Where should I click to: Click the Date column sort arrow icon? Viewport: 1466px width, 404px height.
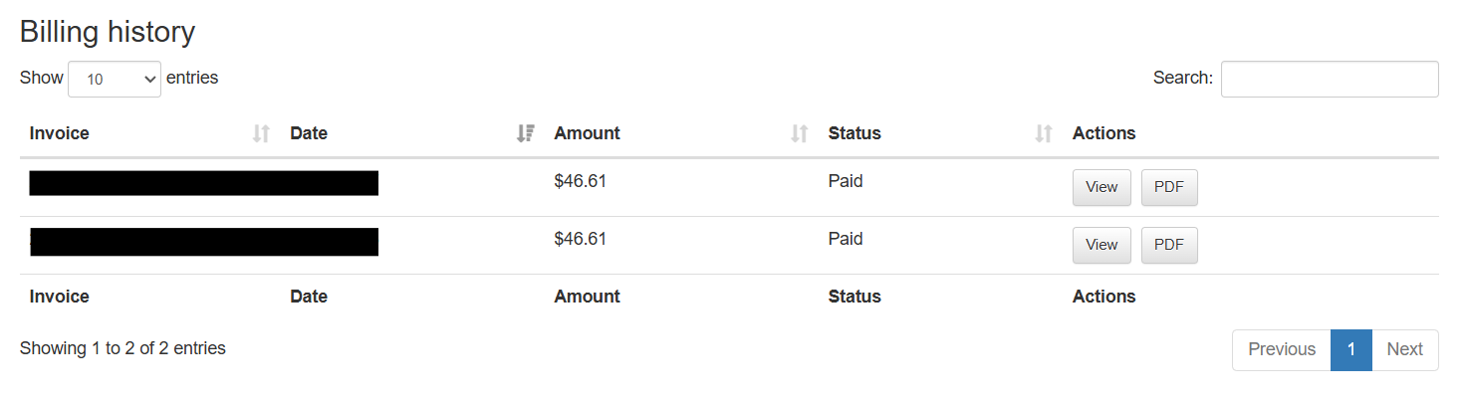(x=526, y=133)
